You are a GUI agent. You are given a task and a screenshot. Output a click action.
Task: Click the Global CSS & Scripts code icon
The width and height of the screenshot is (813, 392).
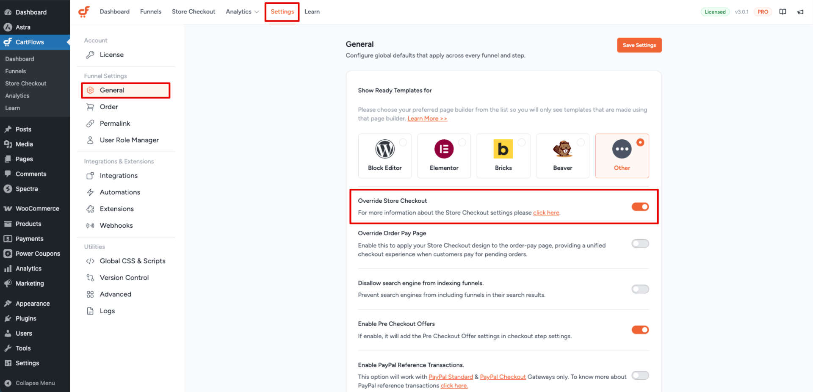pyautogui.click(x=90, y=261)
